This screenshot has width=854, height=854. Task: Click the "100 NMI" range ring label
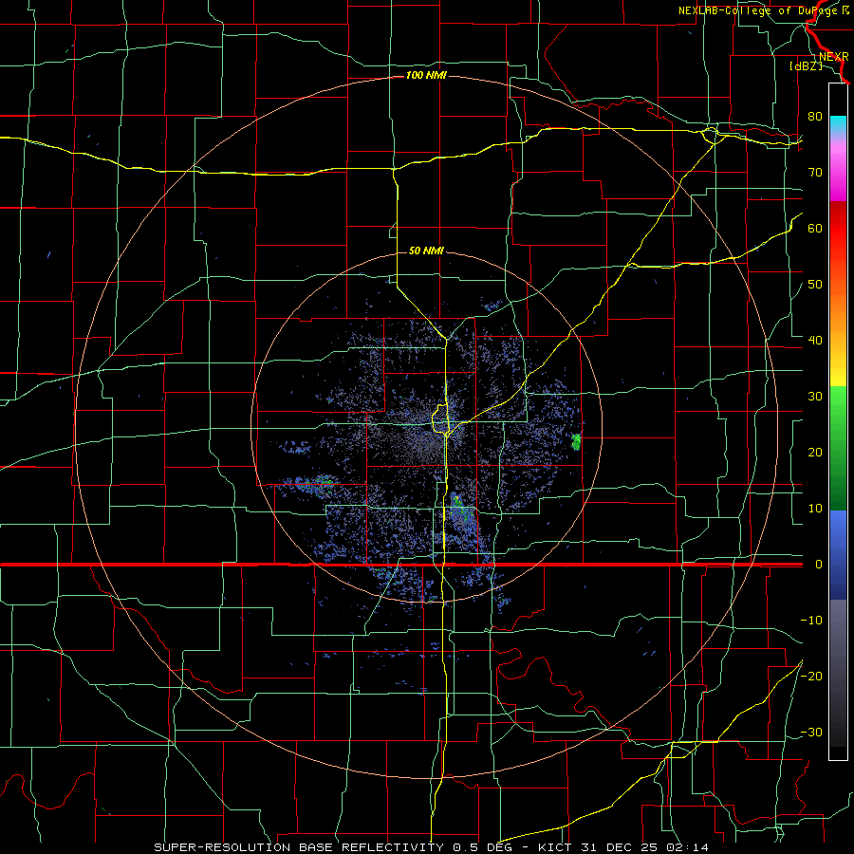[x=426, y=75]
